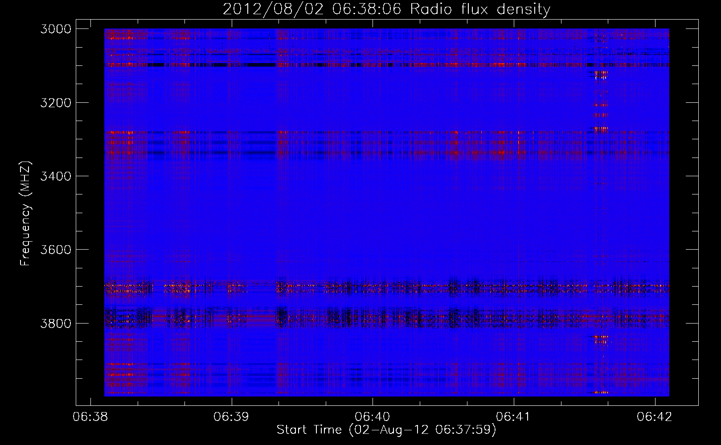Click the plot title 'Radio flux density'
The height and width of the screenshot is (445, 721).
(x=480, y=9)
